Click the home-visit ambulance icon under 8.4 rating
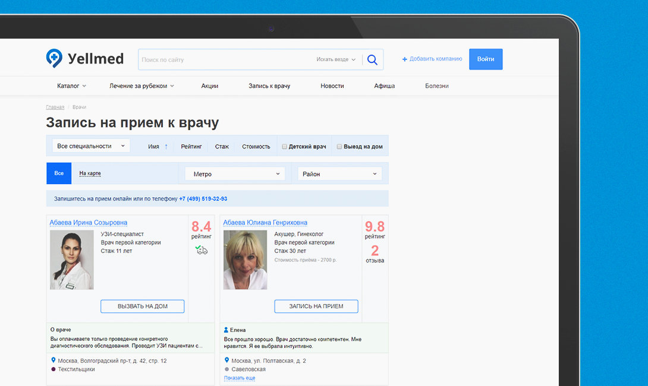Viewport: 648px width, 386px height. tap(202, 250)
